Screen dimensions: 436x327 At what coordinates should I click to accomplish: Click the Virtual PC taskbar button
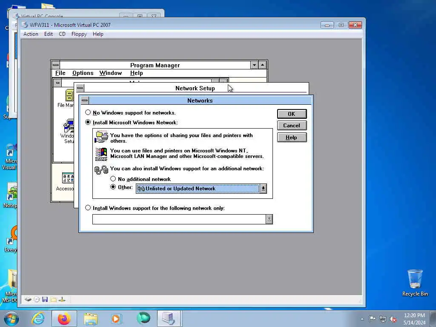pyautogui.click(x=169, y=318)
